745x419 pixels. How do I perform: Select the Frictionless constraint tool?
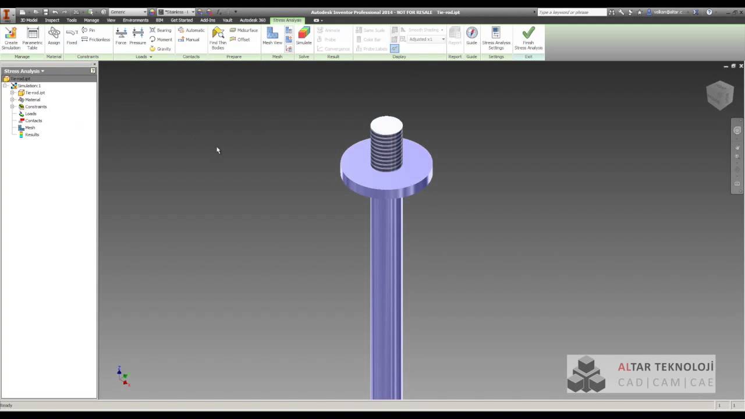click(x=96, y=40)
